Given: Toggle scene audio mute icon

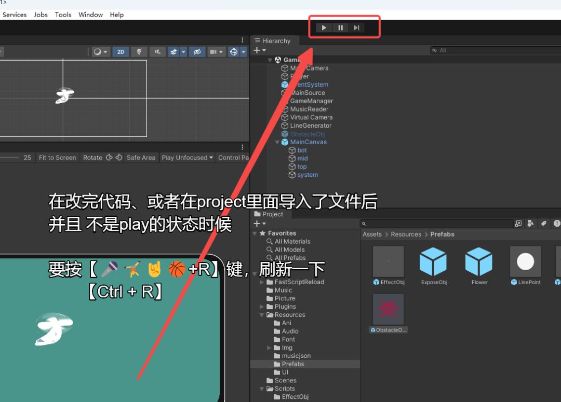Looking at the screenshot, I should tap(157, 52).
